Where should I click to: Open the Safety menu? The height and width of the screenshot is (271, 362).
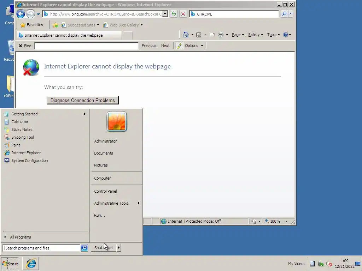[x=256, y=35]
